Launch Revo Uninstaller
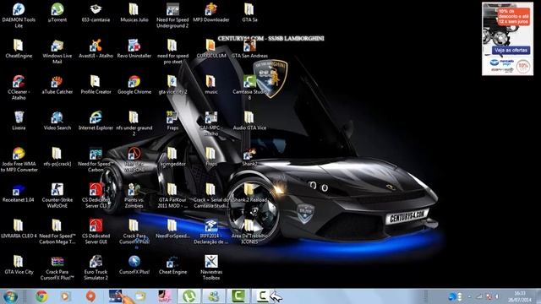The image size is (541, 304). coord(134,49)
